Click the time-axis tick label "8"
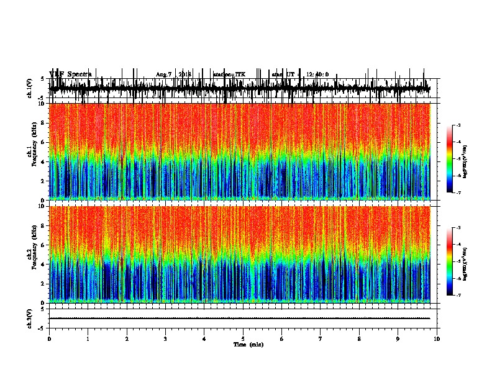 (x=359, y=338)
